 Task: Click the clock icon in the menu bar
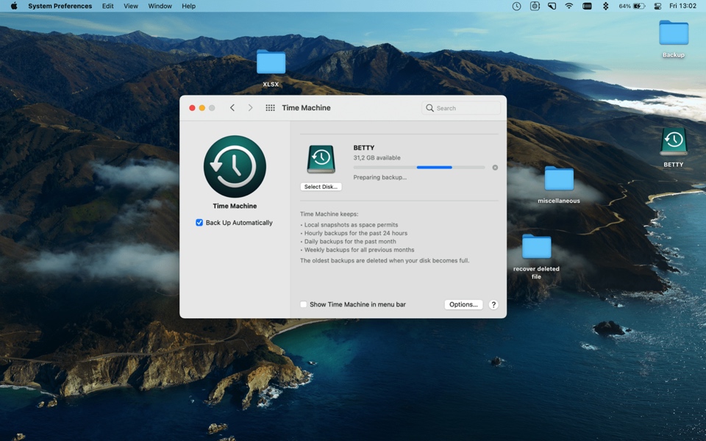(516, 6)
